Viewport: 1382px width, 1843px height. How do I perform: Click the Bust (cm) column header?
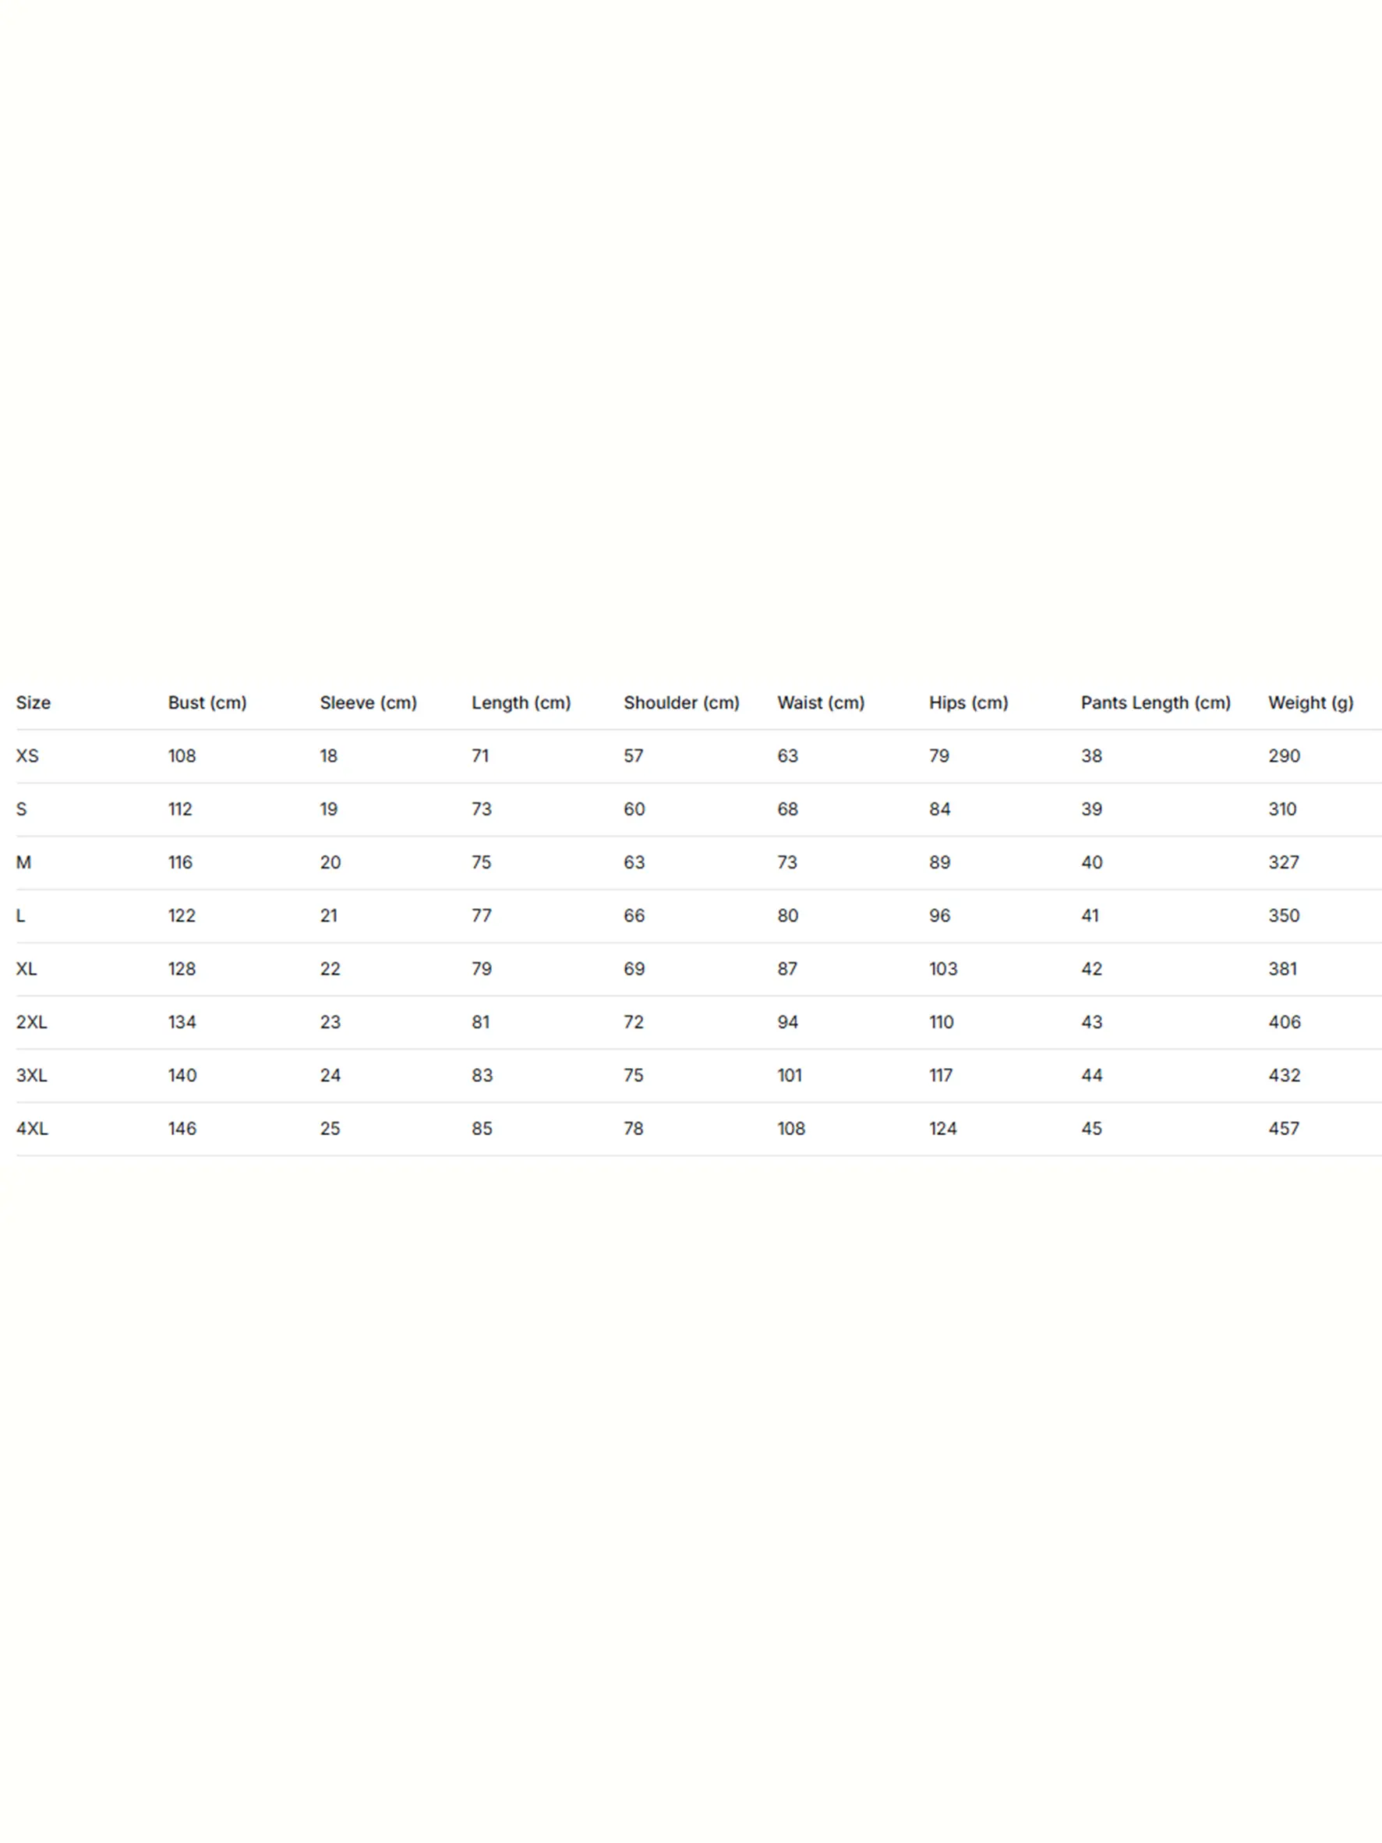(207, 702)
